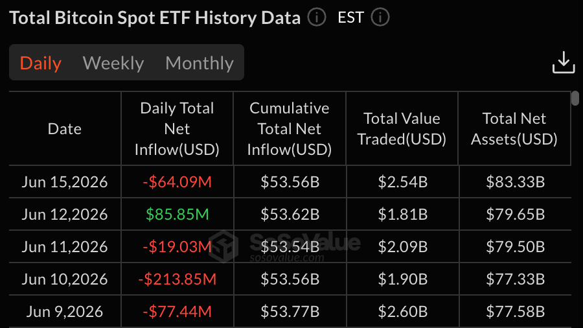Viewport: 583px width, 328px height.
Task: Select the Jun 10,2026 row date
Action: pyautogui.click(x=65, y=279)
